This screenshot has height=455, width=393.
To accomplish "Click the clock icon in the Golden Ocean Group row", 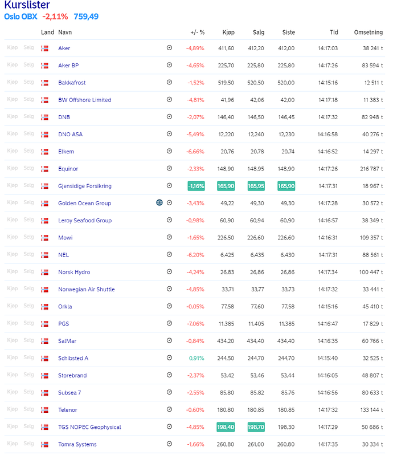I will pyautogui.click(x=170, y=203).
